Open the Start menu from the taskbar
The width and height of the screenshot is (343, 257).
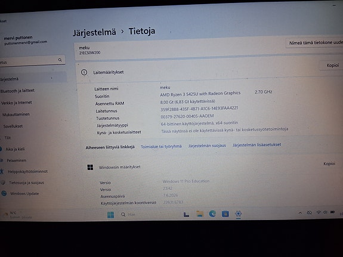pyautogui.click(x=111, y=215)
